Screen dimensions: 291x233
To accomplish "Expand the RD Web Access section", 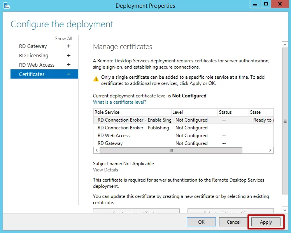I will (69, 65).
